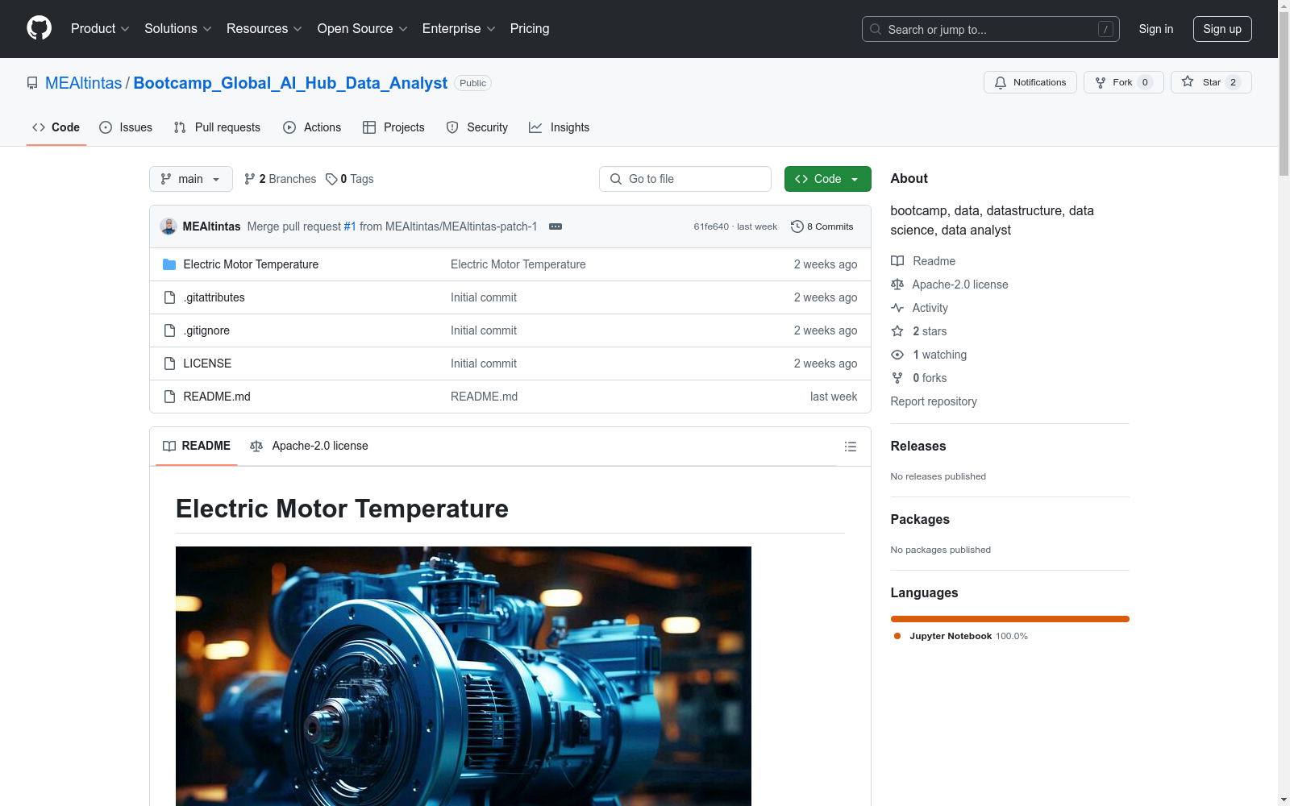Click the Sign up button
The image size is (1290, 806).
click(1222, 29)
